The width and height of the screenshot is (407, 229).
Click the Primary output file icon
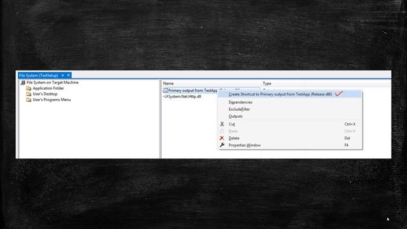165,90
